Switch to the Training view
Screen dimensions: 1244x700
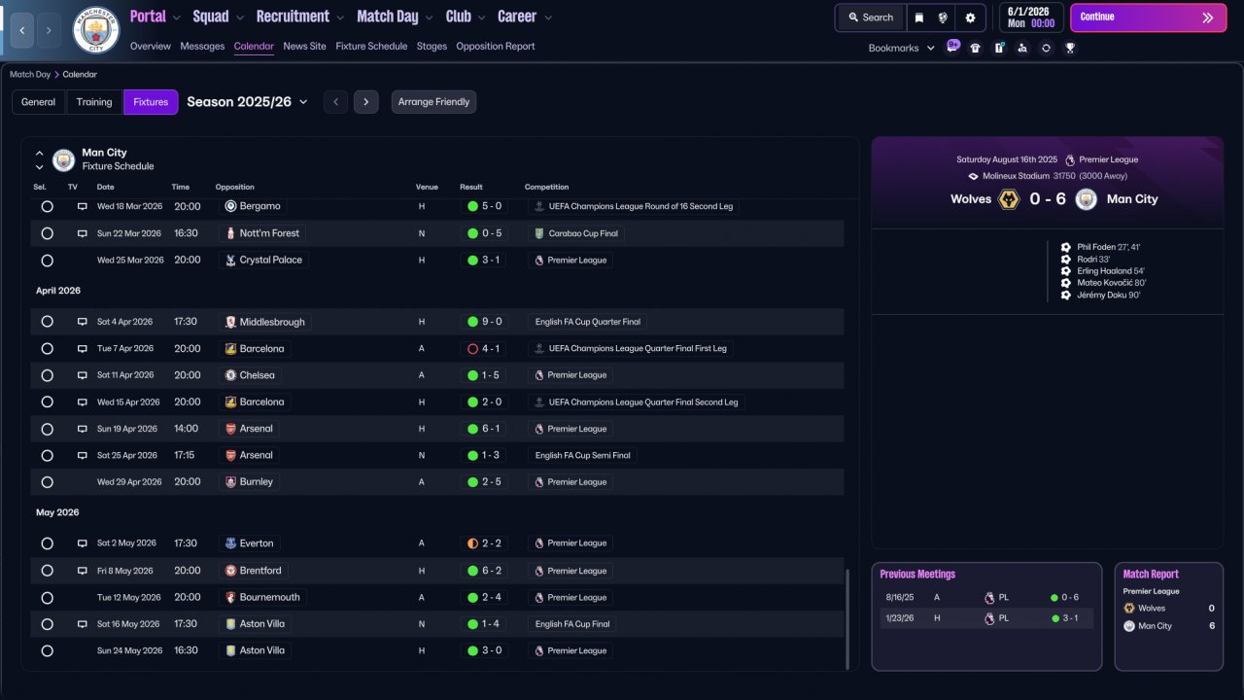tap(94, 102)
